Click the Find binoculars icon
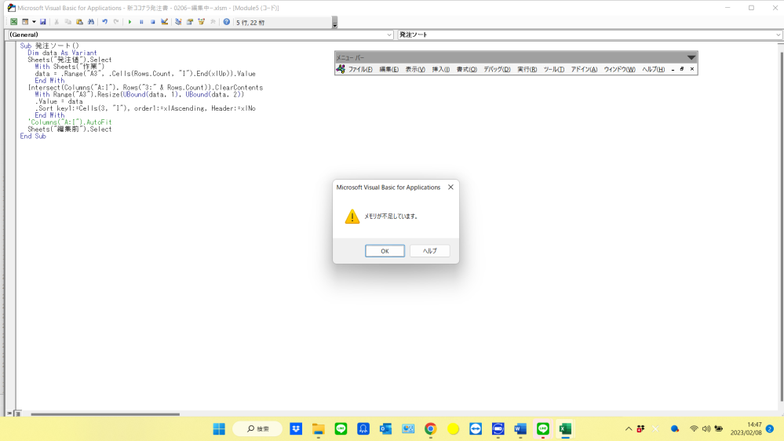Image resolution: width=784 pixels, height=441 pixels. coord(92,22)
